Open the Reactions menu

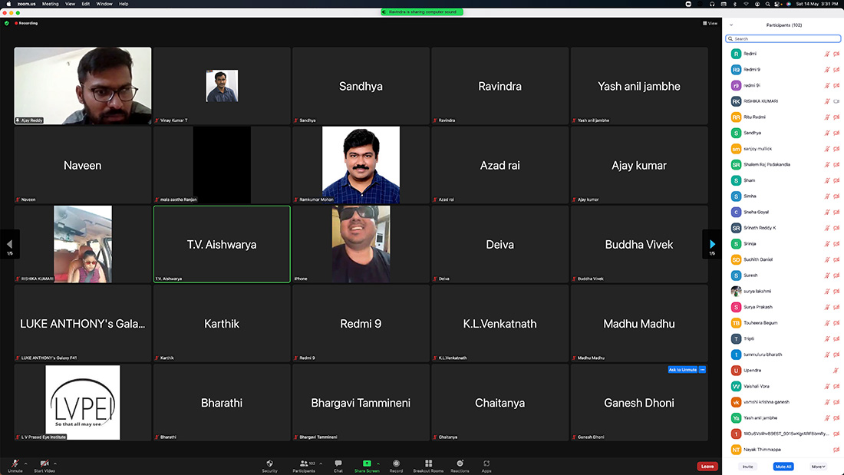tap(460, 463)
